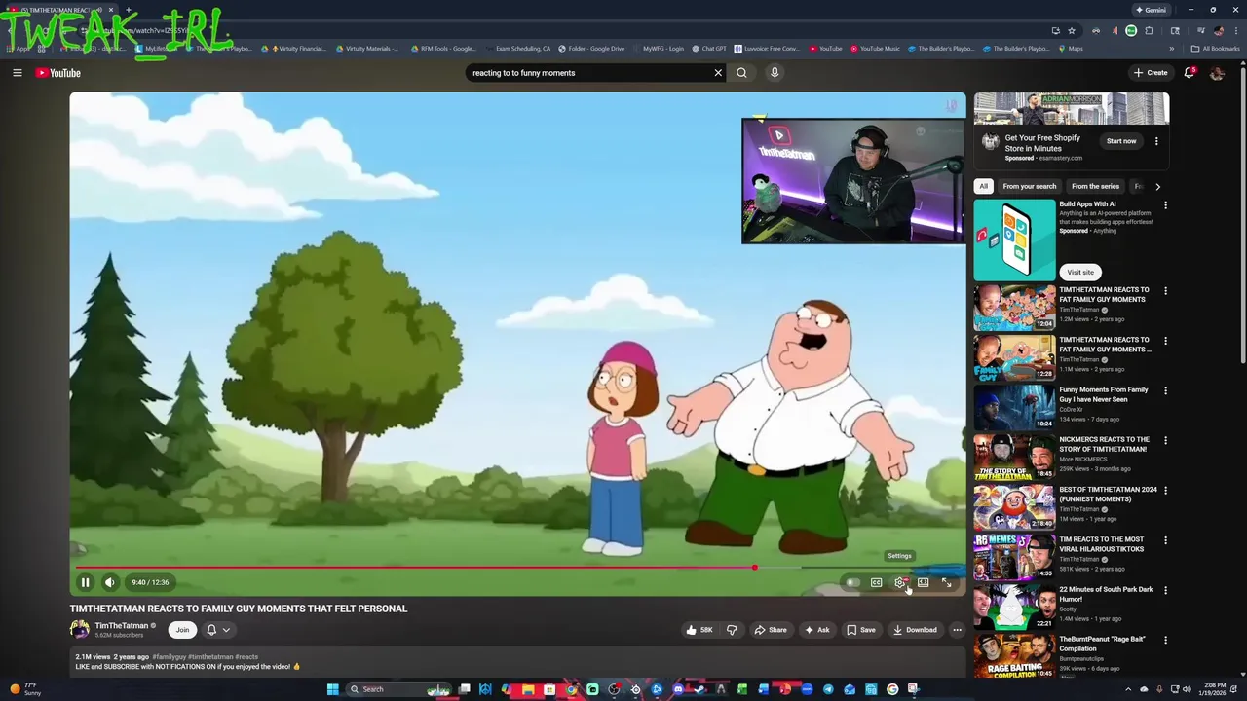Open the TimTheTatman channel name link
1247x701 pixels.
pyautogui.click(x=122, y=626)
